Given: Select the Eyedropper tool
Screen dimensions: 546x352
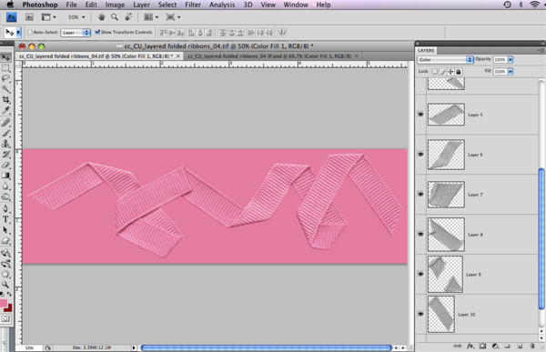Looking at the screenshot, I should (x=5, y=111).
